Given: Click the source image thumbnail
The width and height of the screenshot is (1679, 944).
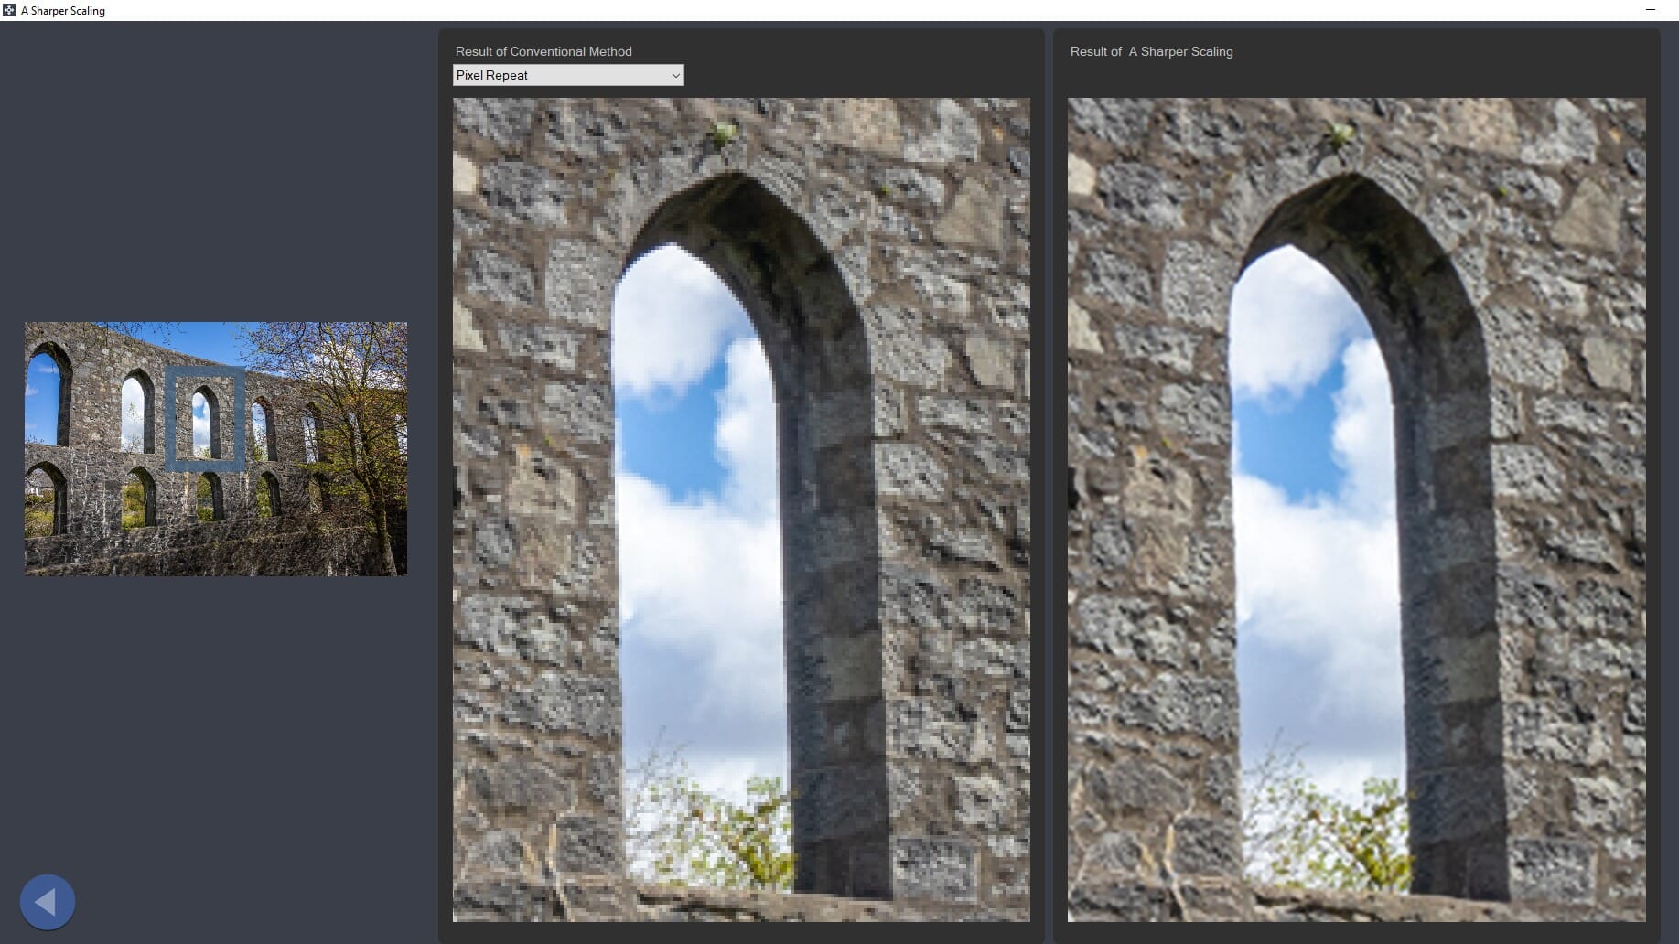Looking at the screenshot, I should (x=215, y=448).
